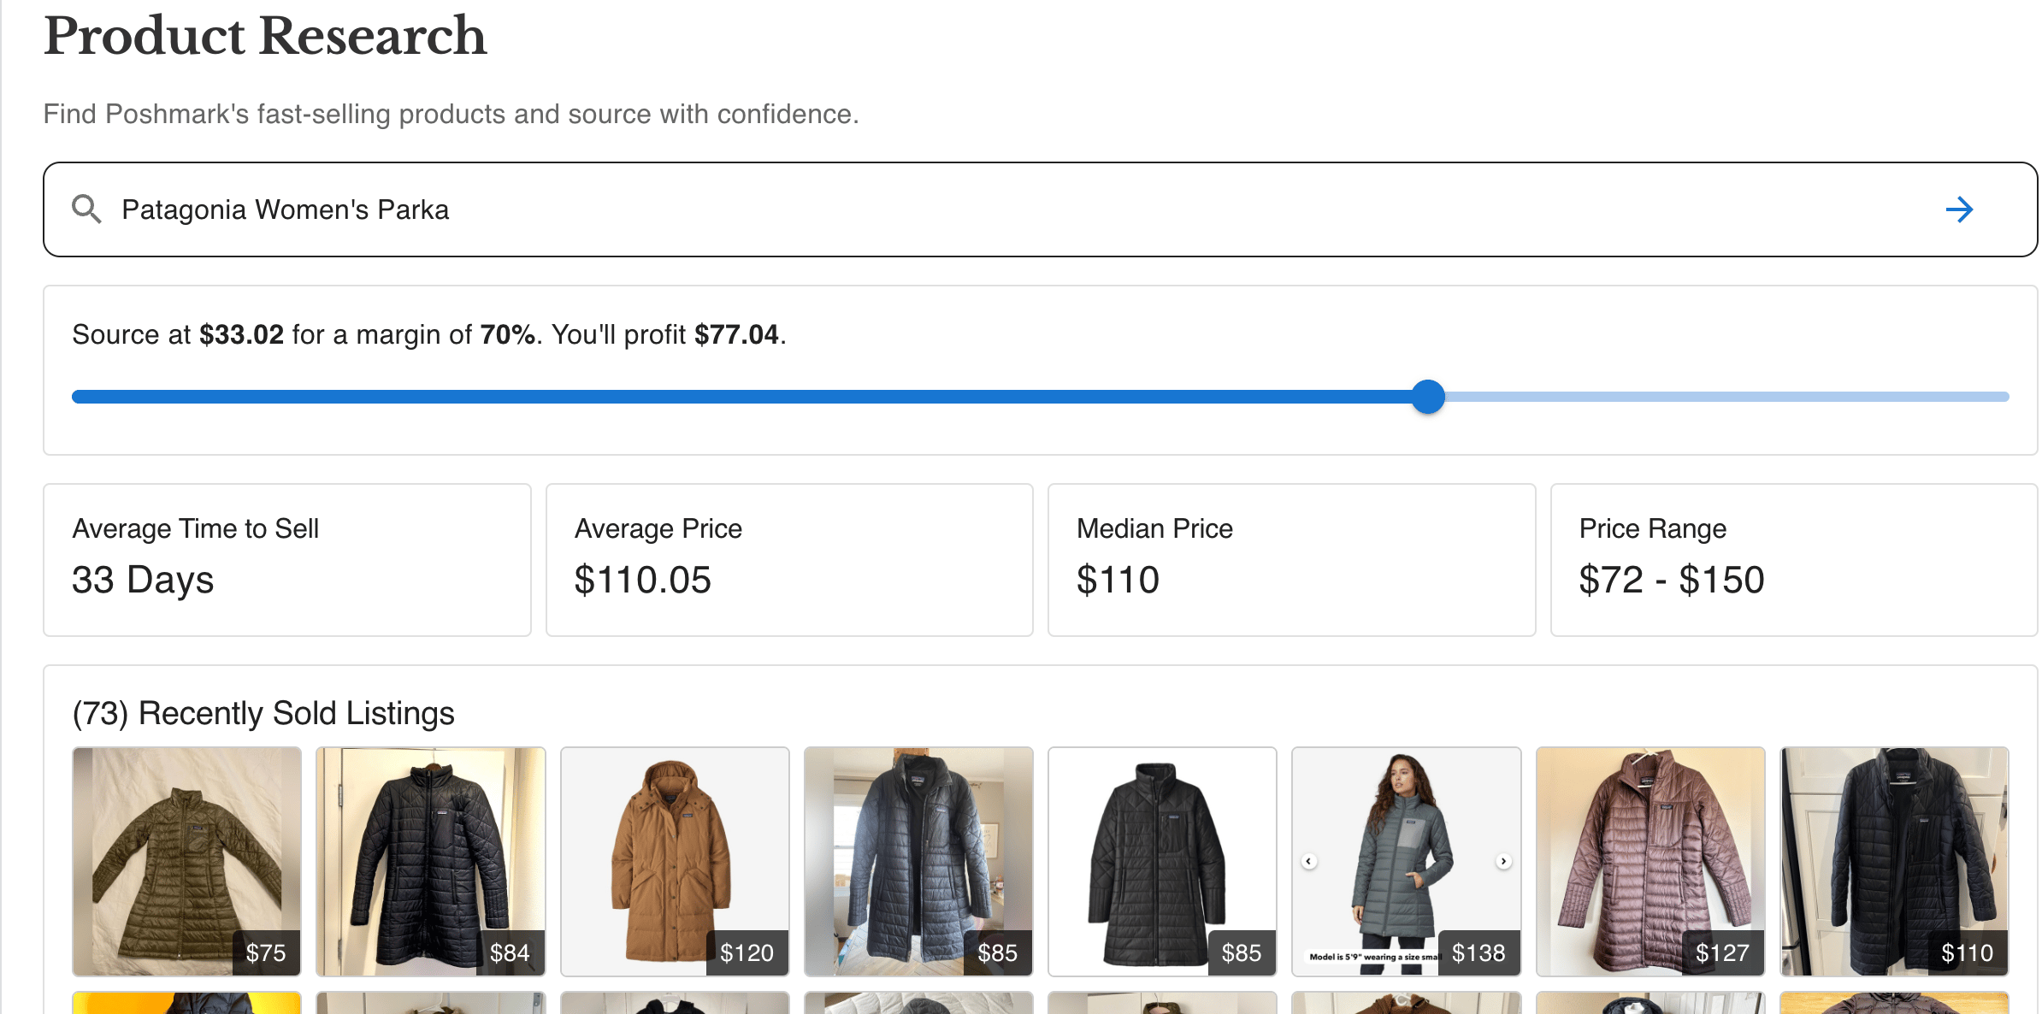
Task: Open the navy parka on hanger $85 listing
Action: (x=918, y=862)
